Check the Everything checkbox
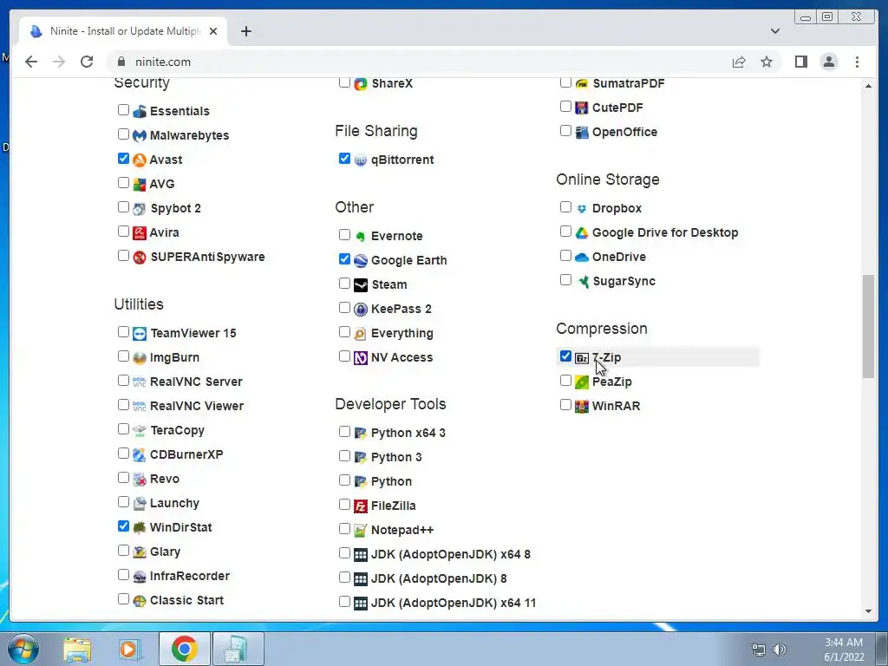 click(344, 332)
